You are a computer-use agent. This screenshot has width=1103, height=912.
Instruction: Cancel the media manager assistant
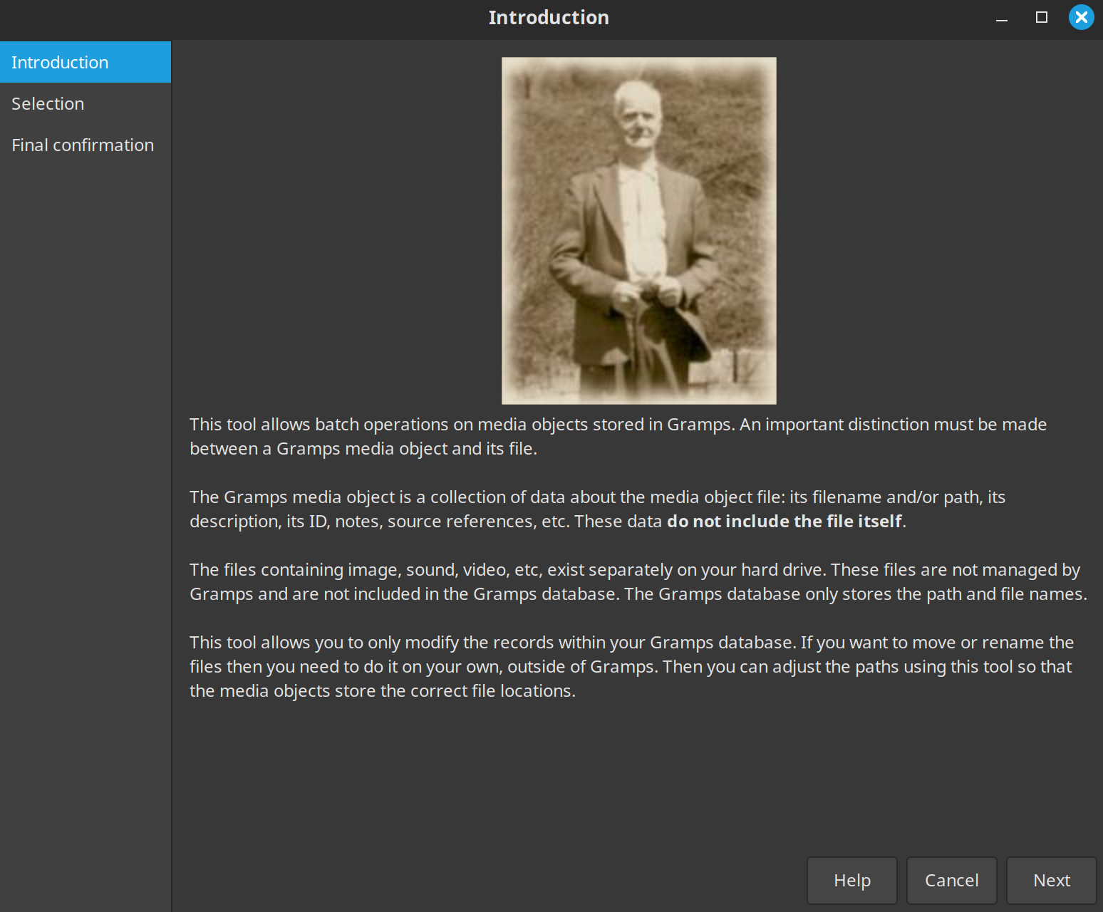[x=952, y=881]
